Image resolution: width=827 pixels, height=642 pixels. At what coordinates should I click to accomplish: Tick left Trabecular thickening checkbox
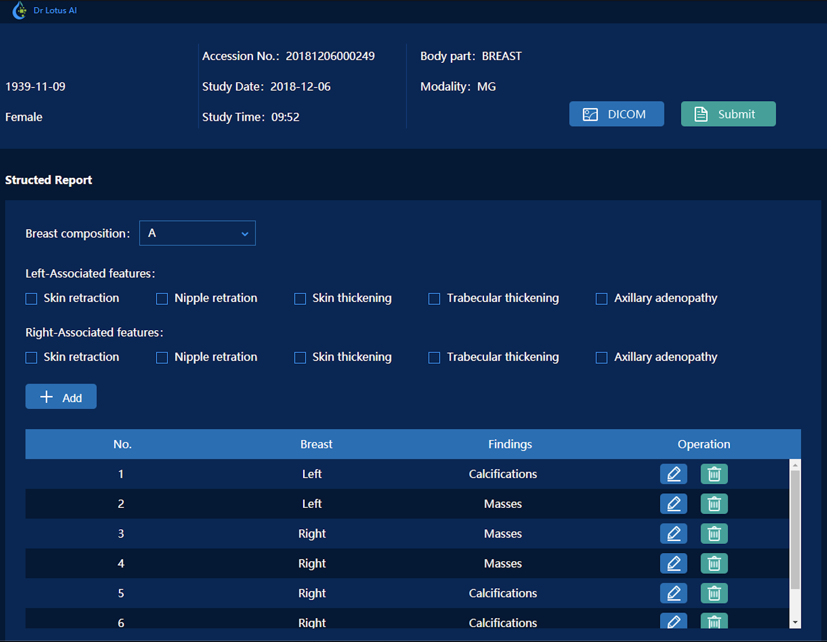click(434, 299)
